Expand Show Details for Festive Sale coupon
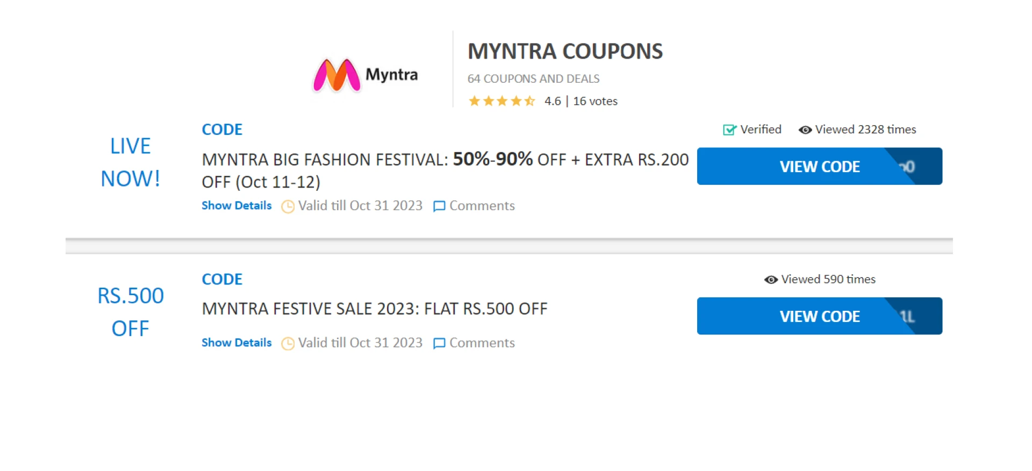Screen dimensions: 1032x471 (236, 343)
